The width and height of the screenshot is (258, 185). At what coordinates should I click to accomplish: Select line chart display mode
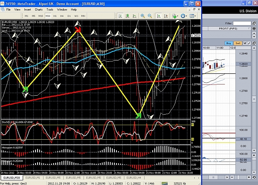[x=135, y=16]
